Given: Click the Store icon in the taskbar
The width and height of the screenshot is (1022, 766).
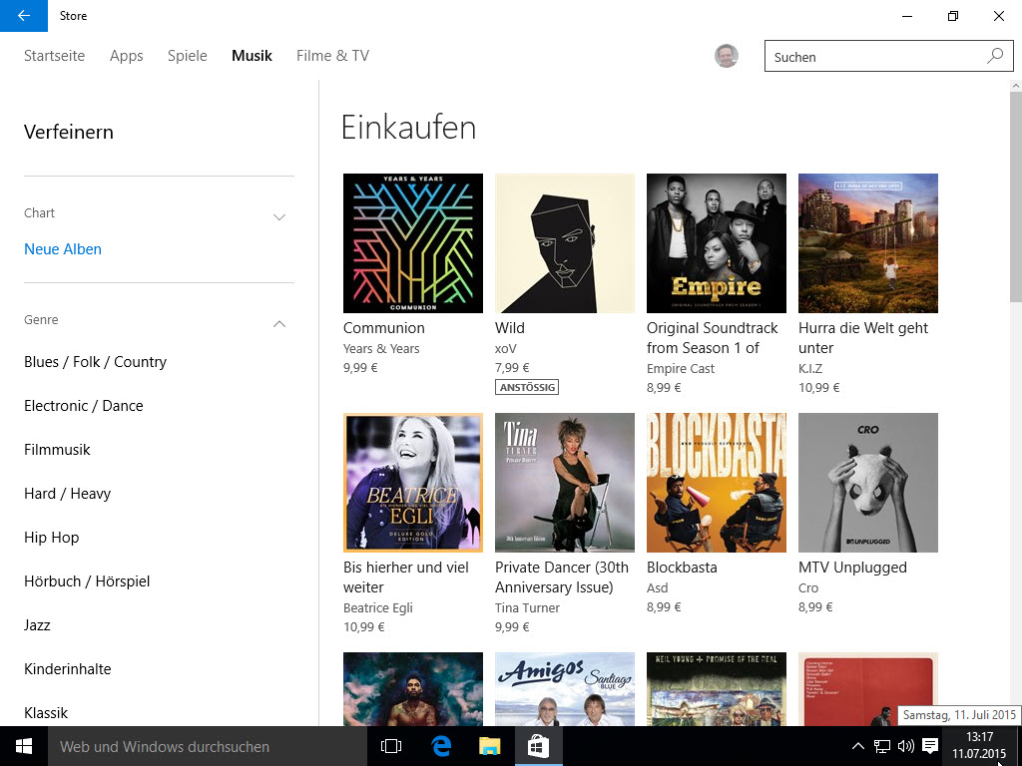Looking at the screenshot, I should click(x=538, y=746).
